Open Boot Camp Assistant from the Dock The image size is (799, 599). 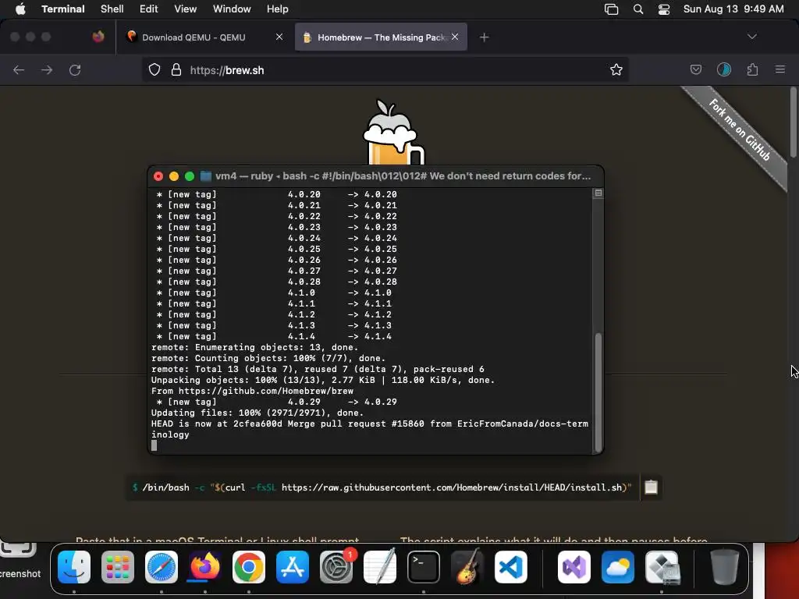tap(662, 567)
